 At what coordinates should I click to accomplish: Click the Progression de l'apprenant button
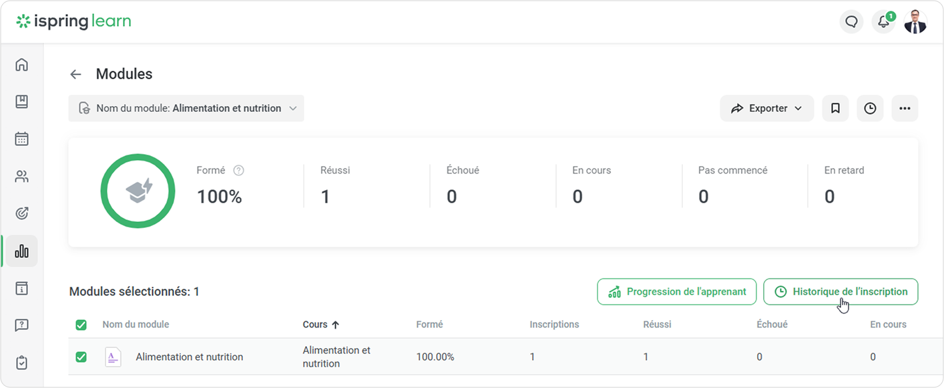676,292
